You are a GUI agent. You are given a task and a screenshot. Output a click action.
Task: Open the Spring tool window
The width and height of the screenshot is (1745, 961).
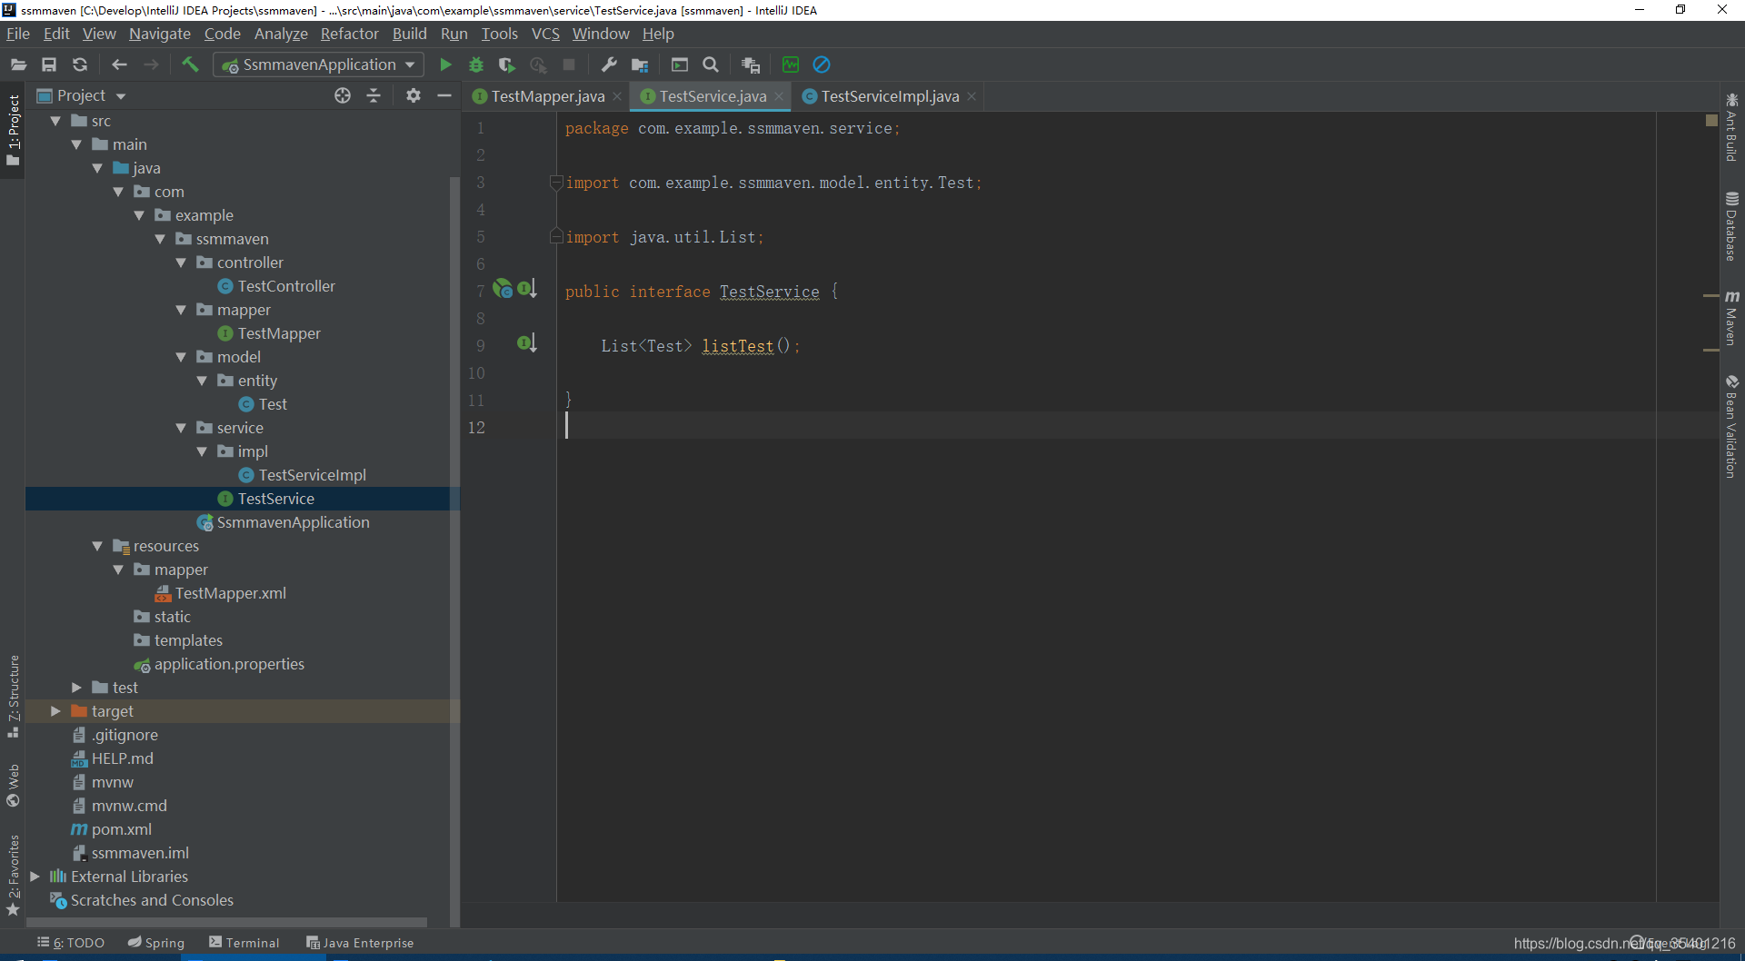(156, 943)
